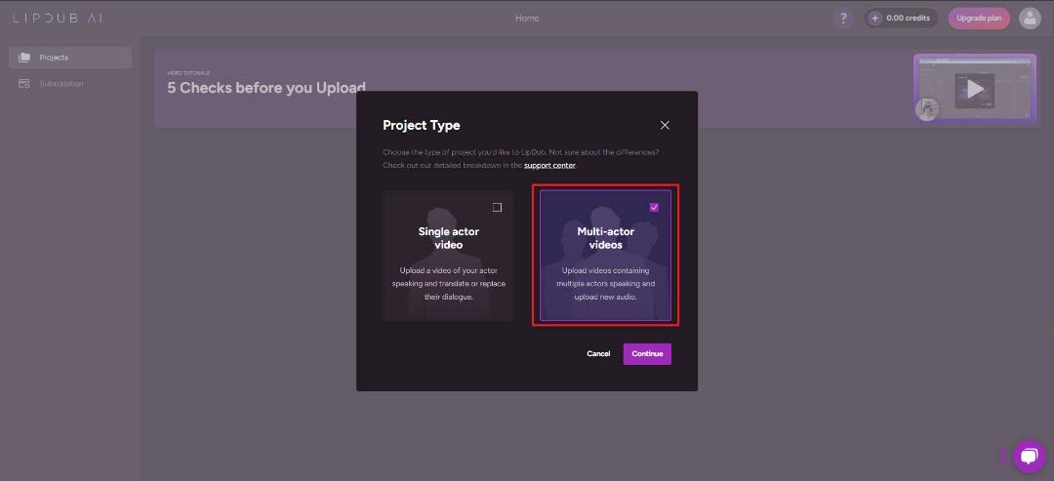Click the Projects folder icon
The height and width of the screenshot is (481, 1054).
(x=24, y=58)
